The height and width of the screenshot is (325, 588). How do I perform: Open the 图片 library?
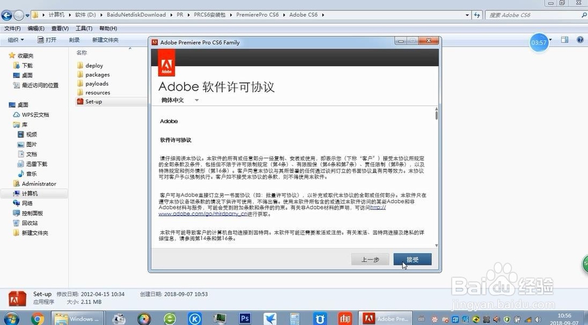click(28, 144)
